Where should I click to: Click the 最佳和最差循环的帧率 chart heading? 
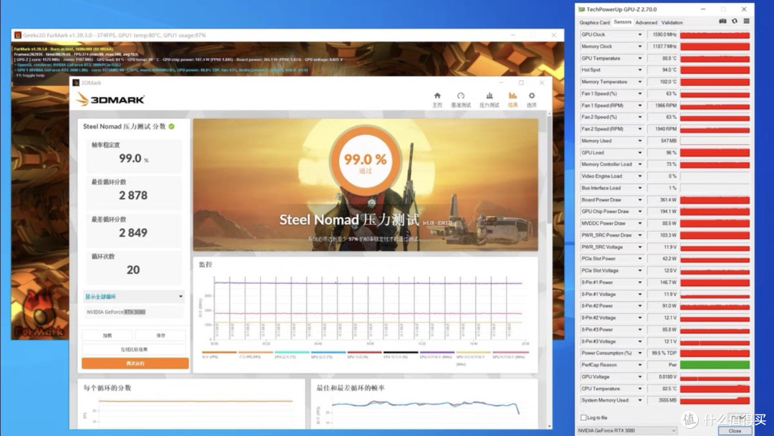pyautogui.click(x=350, y=388)
